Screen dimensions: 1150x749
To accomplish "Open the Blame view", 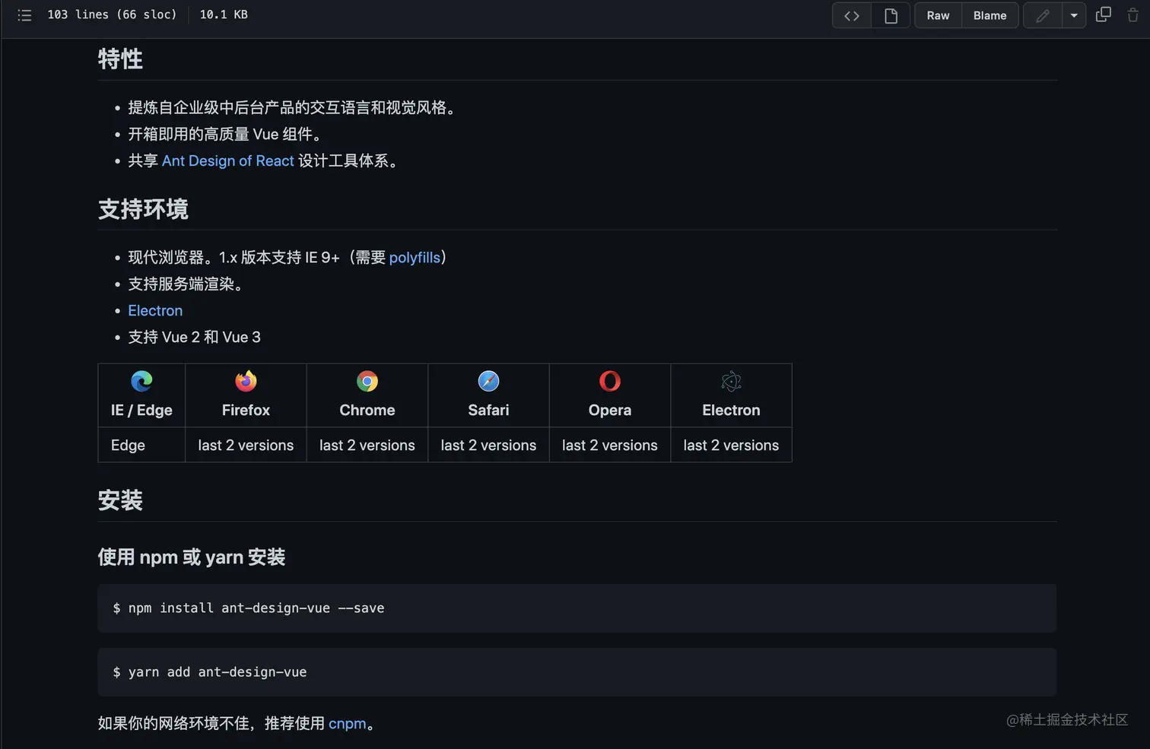I will coord(990,15).
